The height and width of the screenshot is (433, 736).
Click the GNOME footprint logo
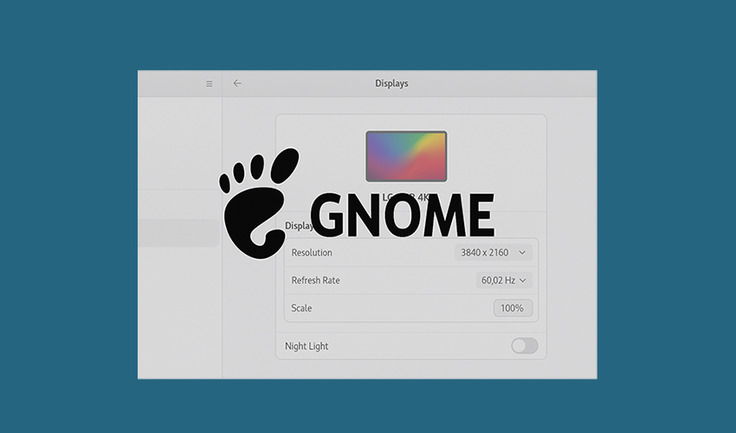pos(260,200)
